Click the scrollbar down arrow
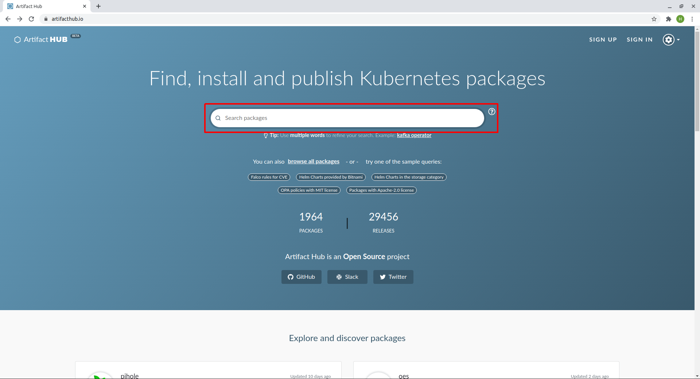This screenshot has width=700, height=379. pyautogui.click(x=697, y=376)
